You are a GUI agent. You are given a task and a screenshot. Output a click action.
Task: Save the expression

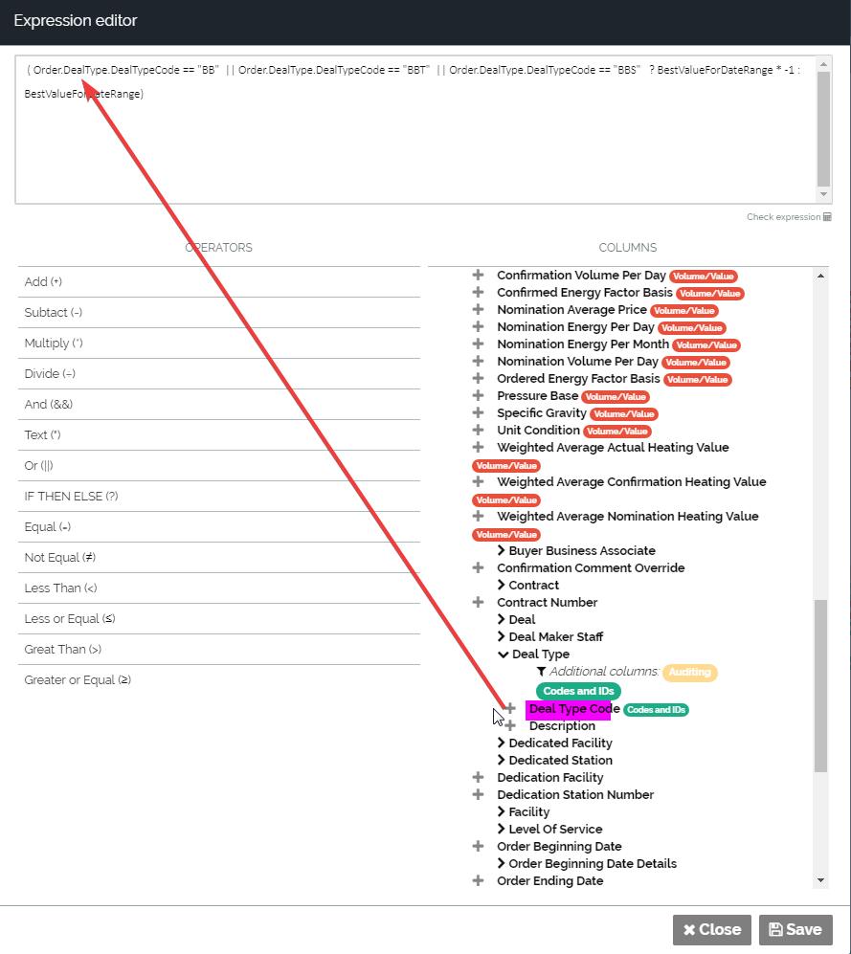pos(795,929)
